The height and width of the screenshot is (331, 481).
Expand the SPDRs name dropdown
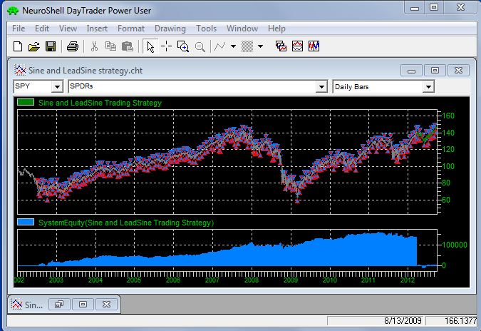[321, 86]
